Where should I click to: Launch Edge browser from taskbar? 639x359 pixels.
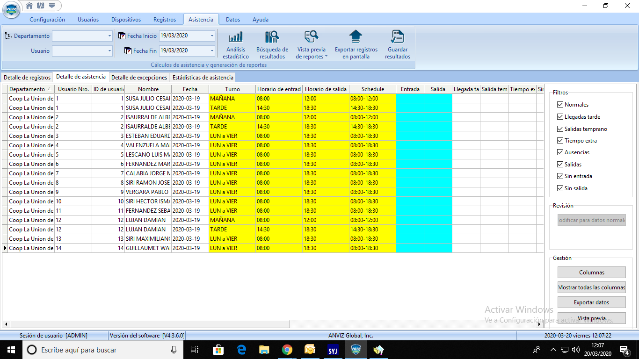(241, 350)
